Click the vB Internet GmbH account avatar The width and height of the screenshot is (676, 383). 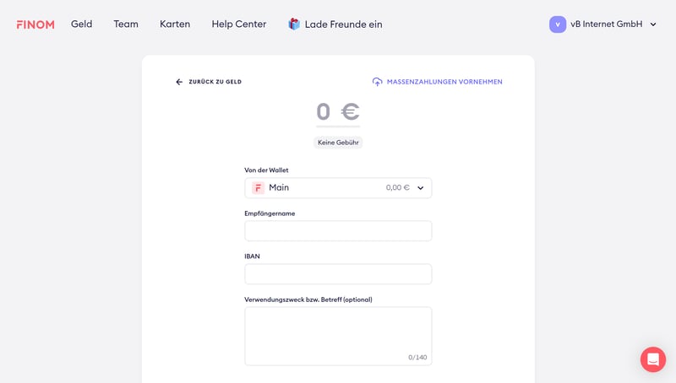[x=558, y=24]
